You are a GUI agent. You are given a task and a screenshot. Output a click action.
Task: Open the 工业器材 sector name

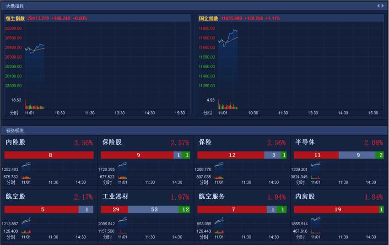pos(115,196)
